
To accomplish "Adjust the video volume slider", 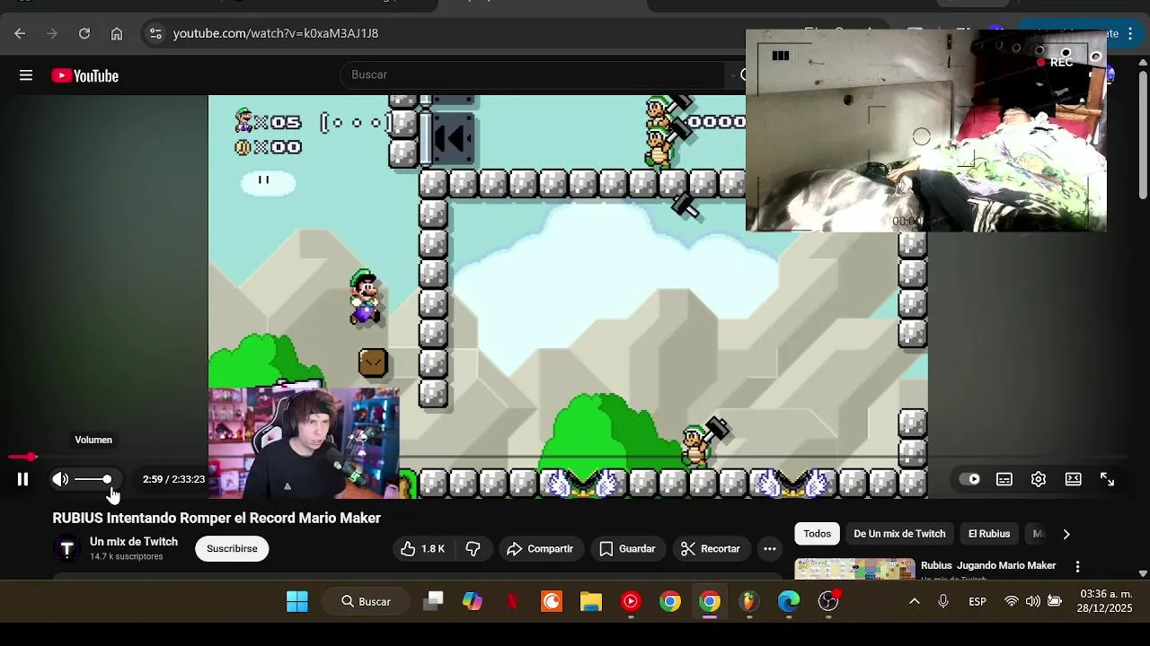I will 93,479.
